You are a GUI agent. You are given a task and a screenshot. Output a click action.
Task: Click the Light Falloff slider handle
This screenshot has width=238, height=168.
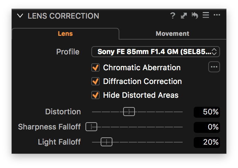coord(107,142)
